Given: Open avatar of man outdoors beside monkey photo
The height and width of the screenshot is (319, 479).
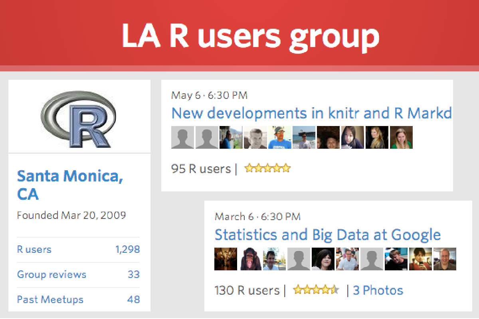Looking at the screenshot, I should [275, 259].
